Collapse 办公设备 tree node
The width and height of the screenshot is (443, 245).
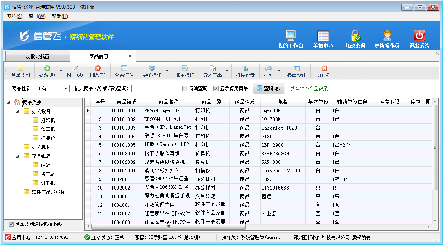17,111
